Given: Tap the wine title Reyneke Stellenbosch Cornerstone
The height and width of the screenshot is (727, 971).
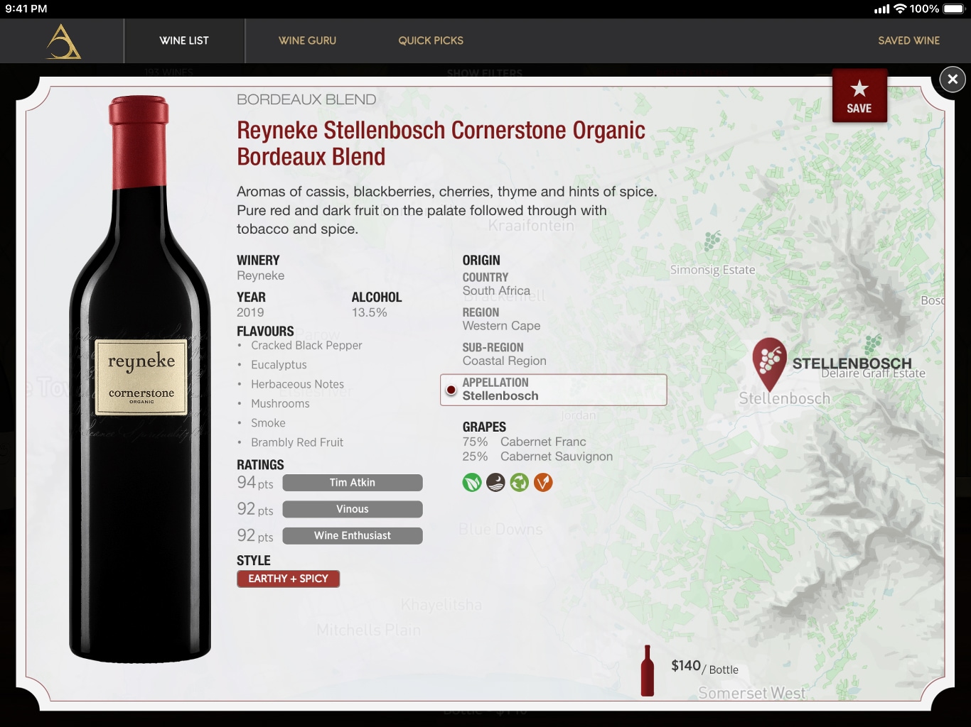Looking at the screenshot, I should pyautogui.click(x=441, y=143).
